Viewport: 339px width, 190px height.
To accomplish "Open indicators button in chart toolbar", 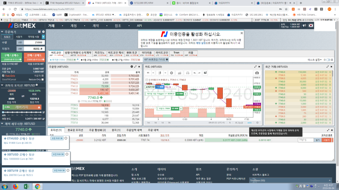I will tap(179, 73).
